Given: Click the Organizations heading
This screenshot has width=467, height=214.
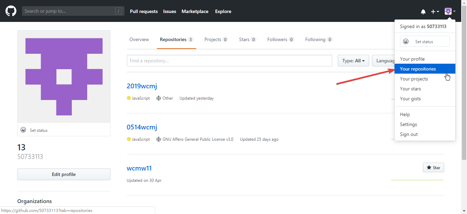Looking at the screenshot, I should (35, 201).
